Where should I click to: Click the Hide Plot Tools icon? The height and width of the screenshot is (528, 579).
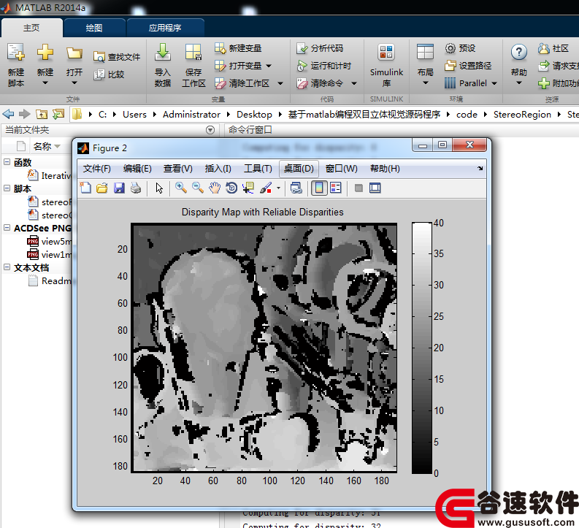click(x=358, y=188)
